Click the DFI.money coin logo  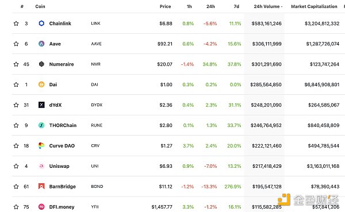pyautogui.click(x=41, y=207)
